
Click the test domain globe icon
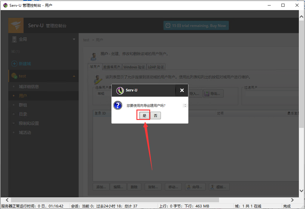14,76
